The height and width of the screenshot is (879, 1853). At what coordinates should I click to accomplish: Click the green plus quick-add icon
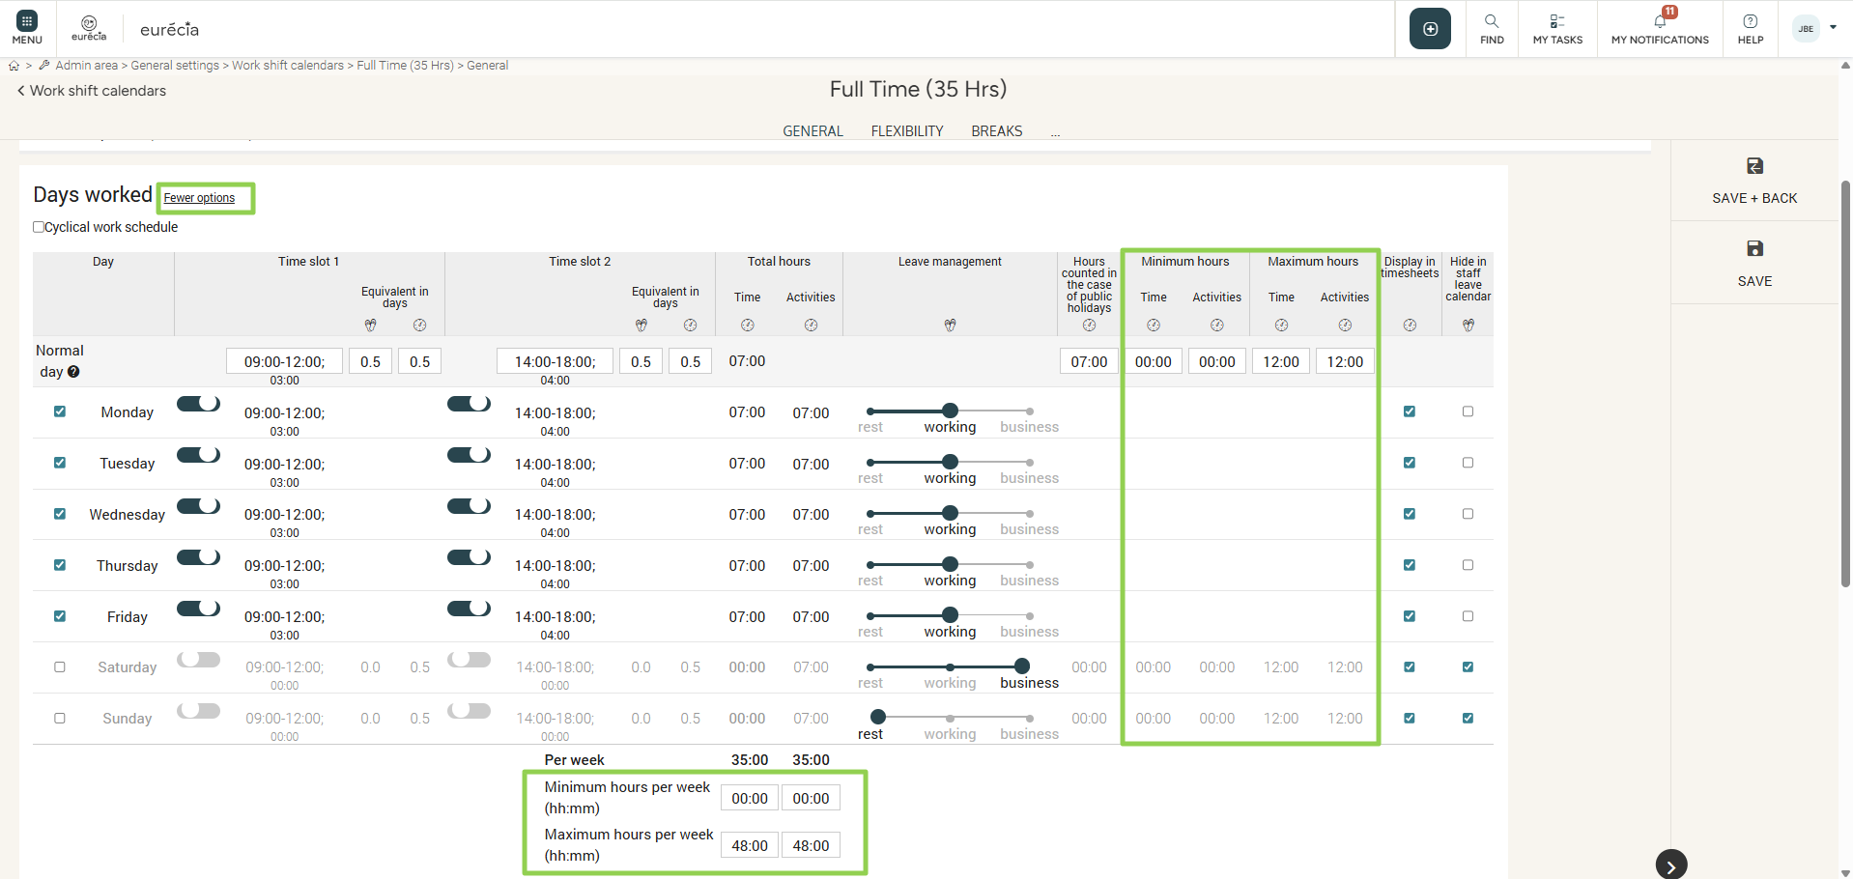[x=1430, y=29]
